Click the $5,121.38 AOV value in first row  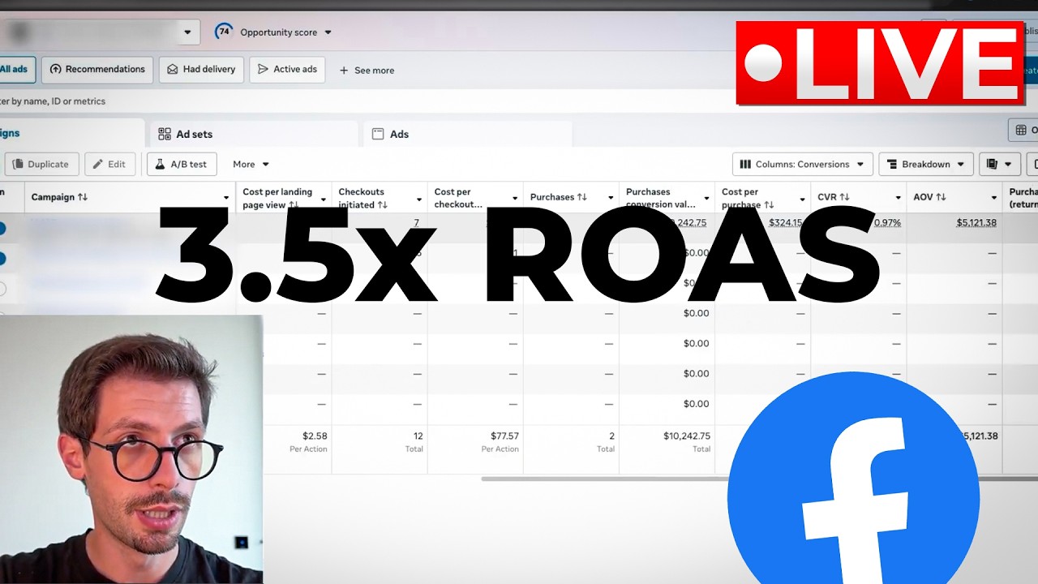click(x=976, y=223)
